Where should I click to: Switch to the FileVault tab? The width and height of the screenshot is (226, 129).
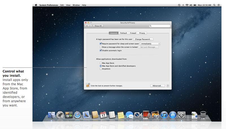pyautogui.click(x=123, y=33)
